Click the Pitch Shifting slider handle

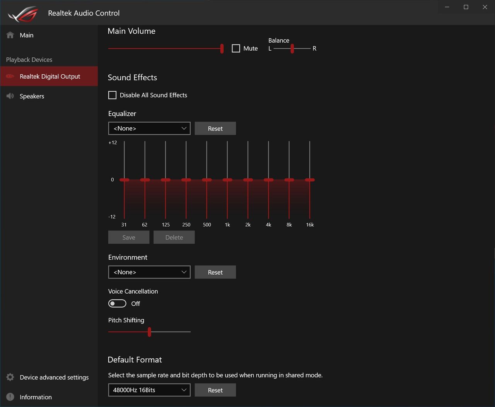pyautogui.click(x=149, y=332)
